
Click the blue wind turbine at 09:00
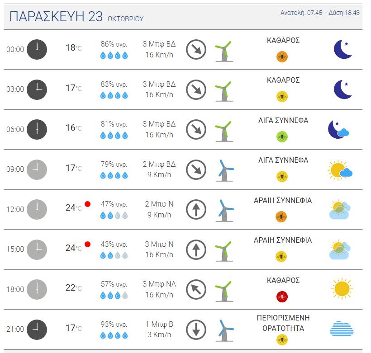point(224,170)
